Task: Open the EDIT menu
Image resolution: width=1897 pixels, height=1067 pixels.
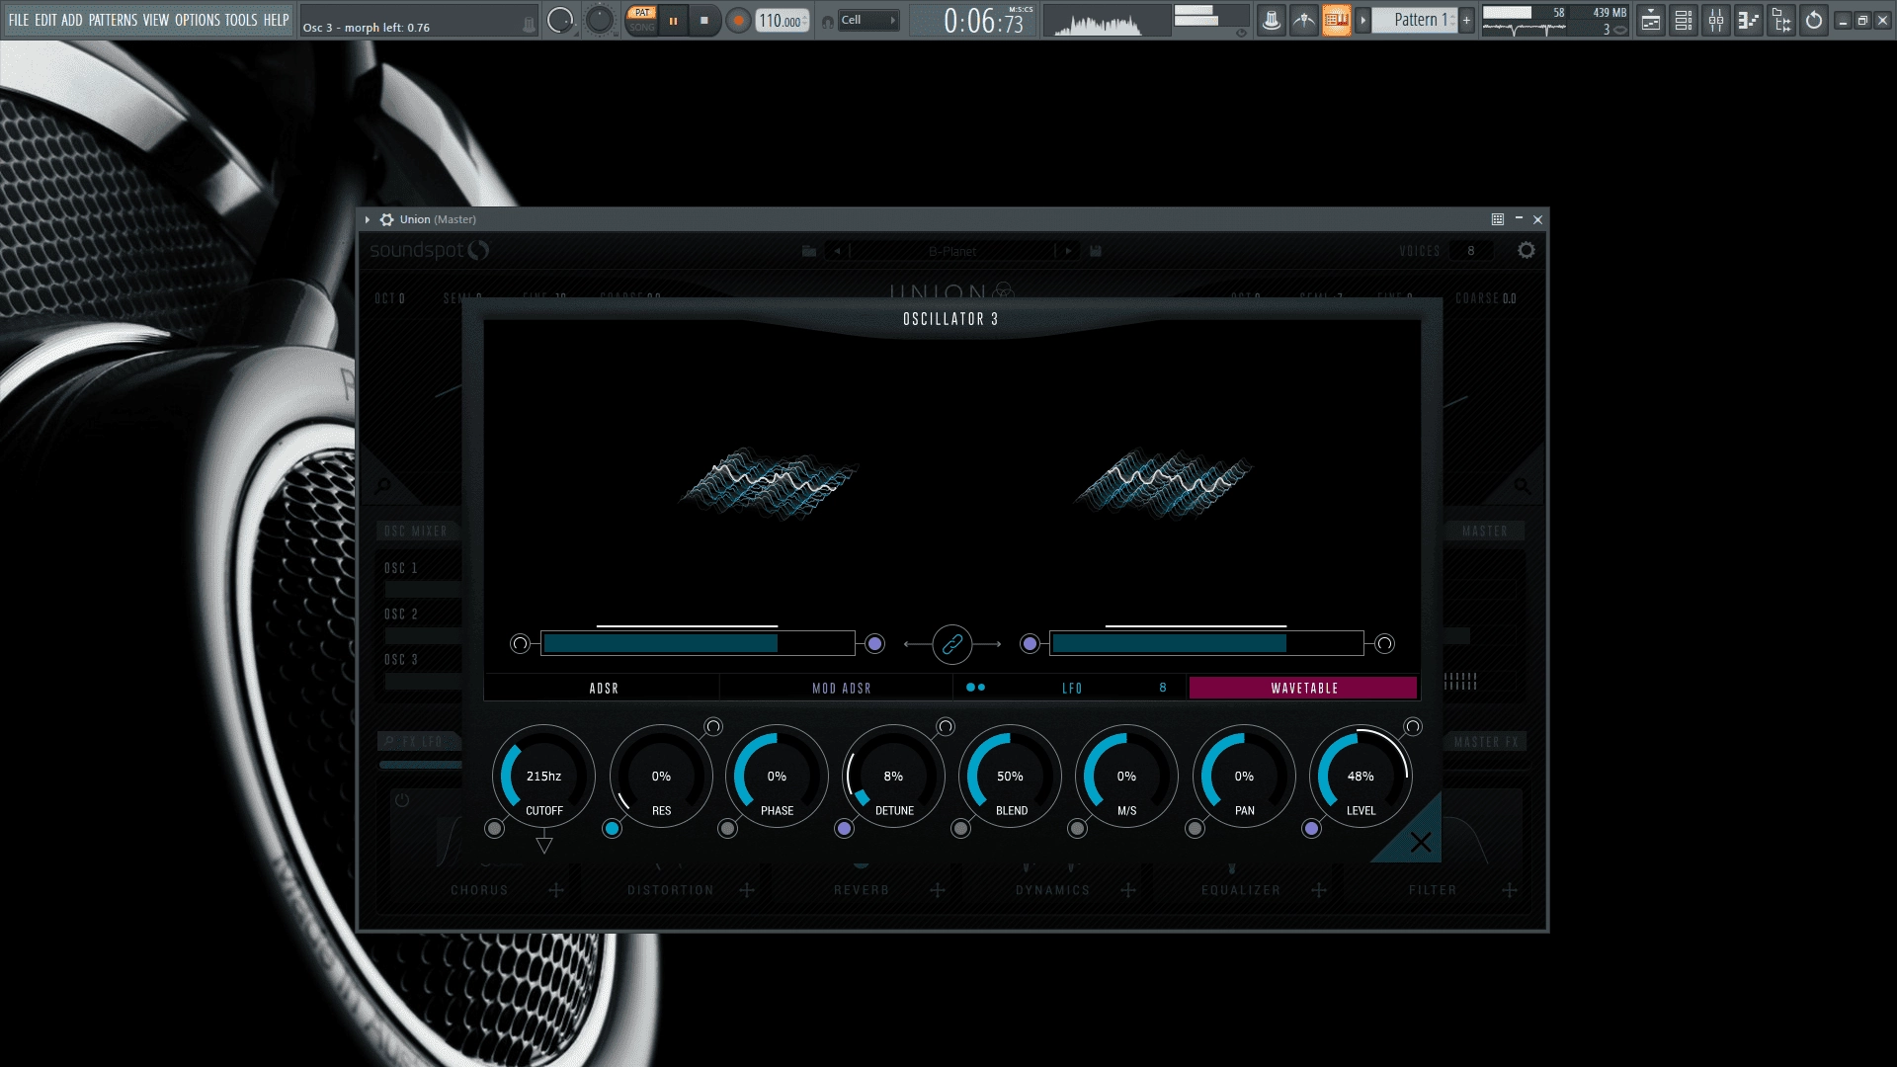Action: (45, 20)
